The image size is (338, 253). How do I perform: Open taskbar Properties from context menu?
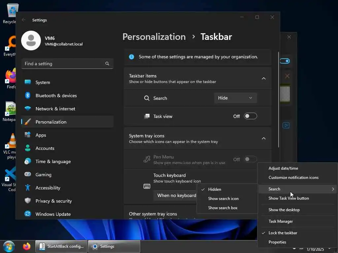pos(297,242)
